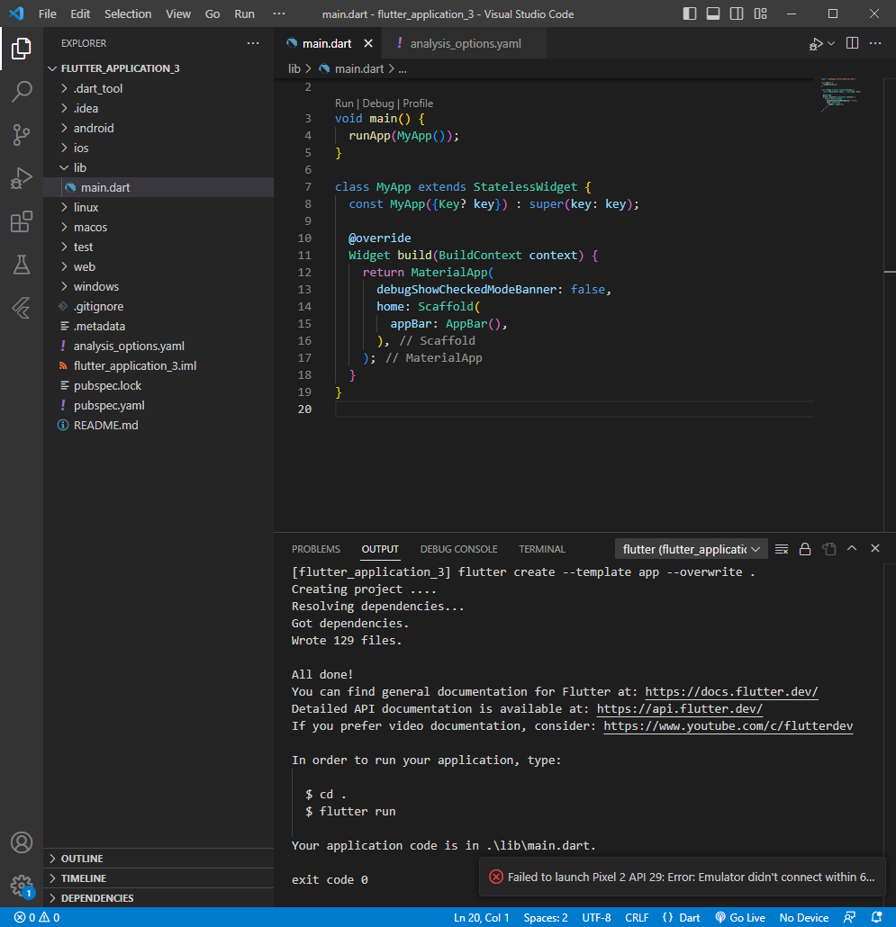The height and width of the screenshot is (927, 896).
Task: Open the YouTube flutterdev link
Action: tap(728, 726)
